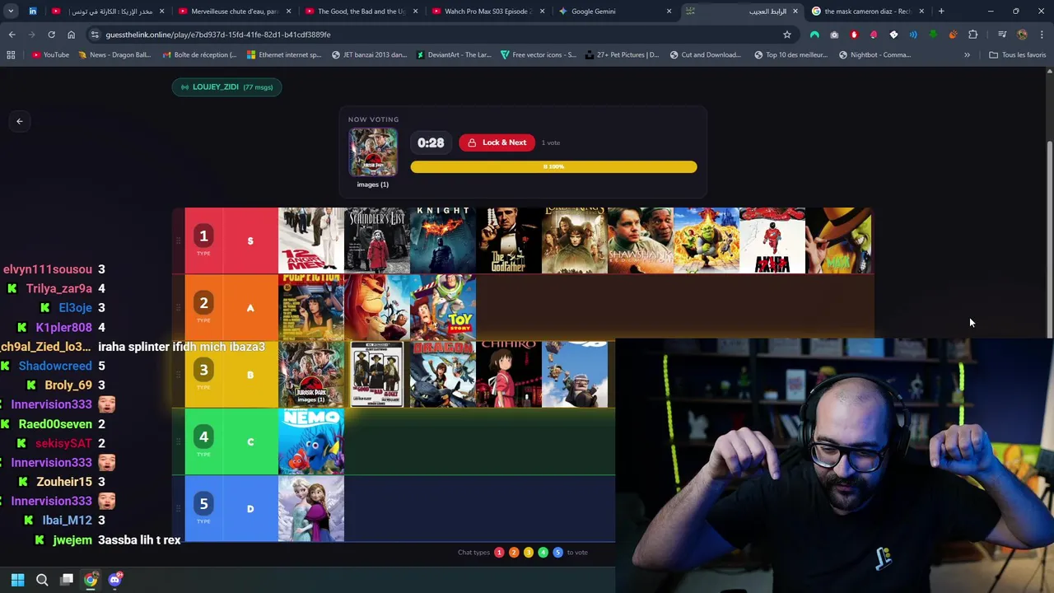Click the Lock & Next button
The width and height of the screenshot is (1054, 593).
click(x=497, y=142)
